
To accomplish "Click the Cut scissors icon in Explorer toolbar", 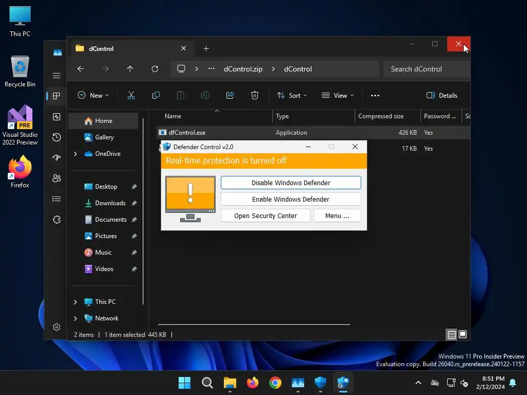I will [131, 95].
